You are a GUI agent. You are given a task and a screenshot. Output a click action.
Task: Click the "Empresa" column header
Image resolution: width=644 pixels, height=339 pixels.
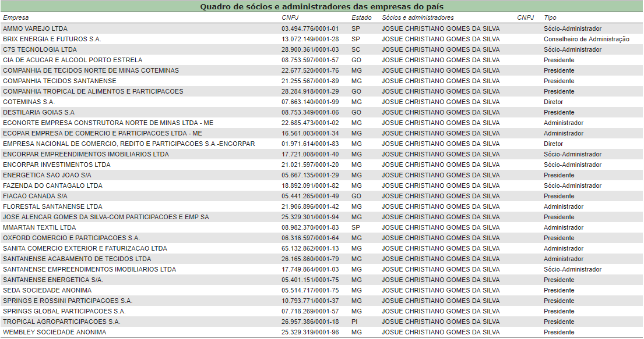click(16, 18)
